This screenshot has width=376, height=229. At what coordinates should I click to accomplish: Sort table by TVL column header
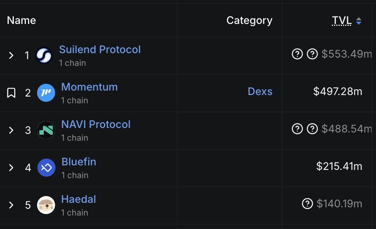point(342,21)
